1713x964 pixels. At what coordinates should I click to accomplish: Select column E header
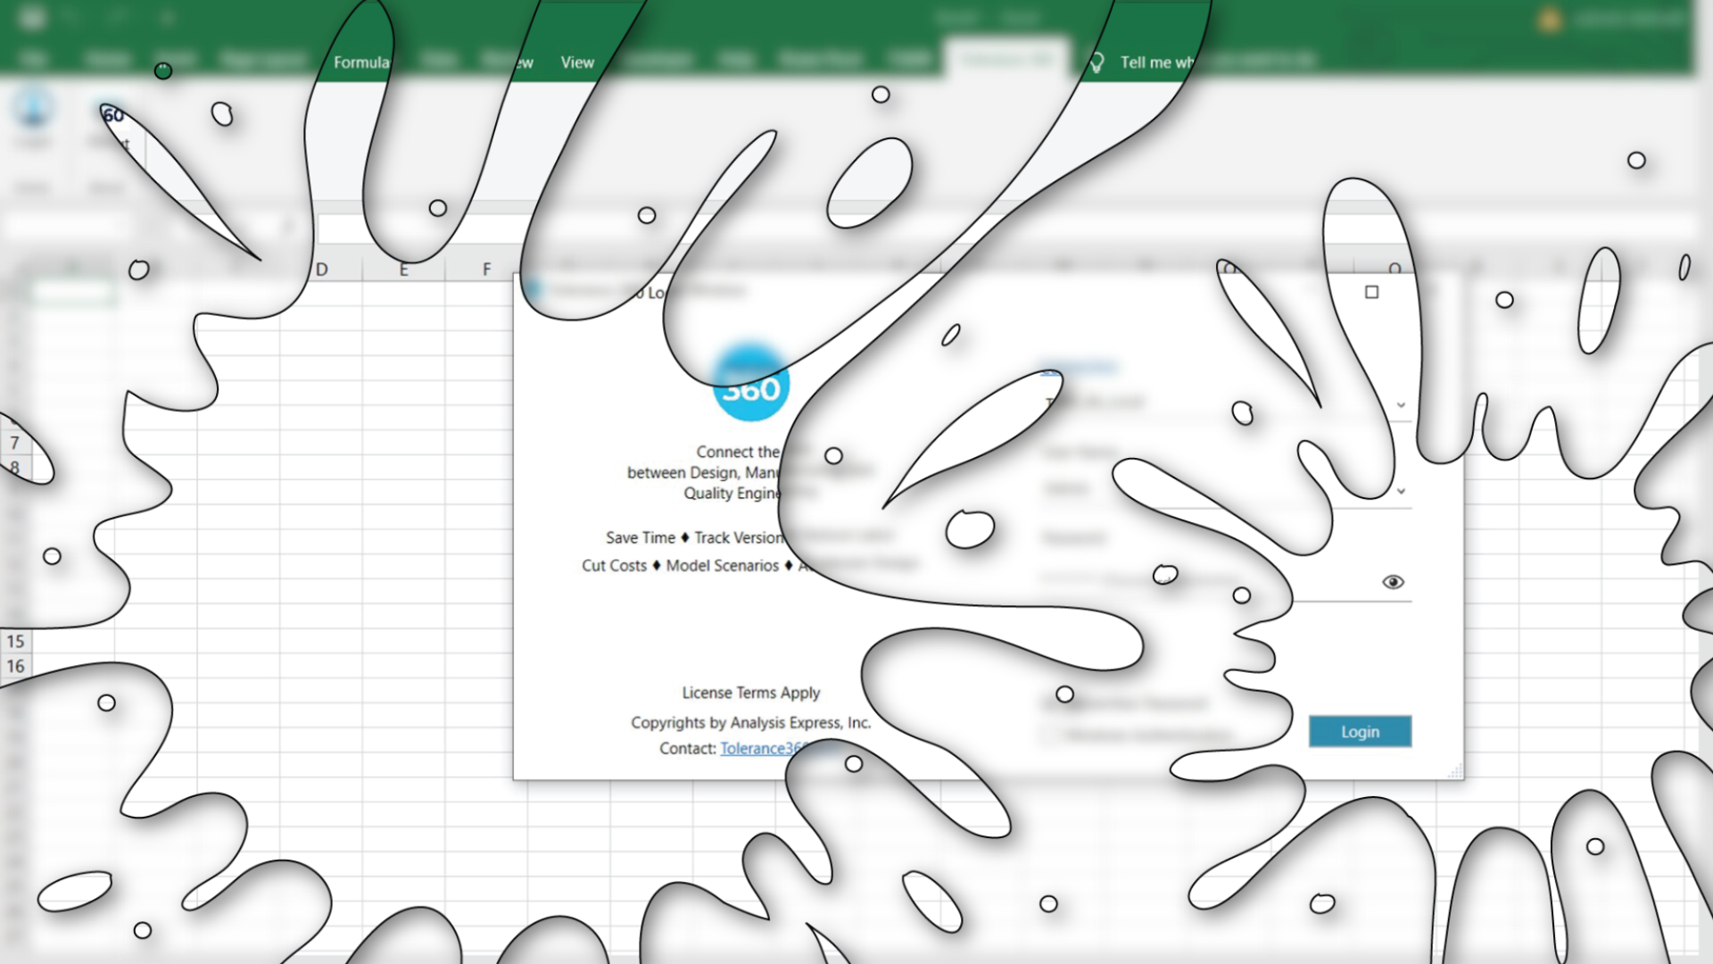coord(404,270)
